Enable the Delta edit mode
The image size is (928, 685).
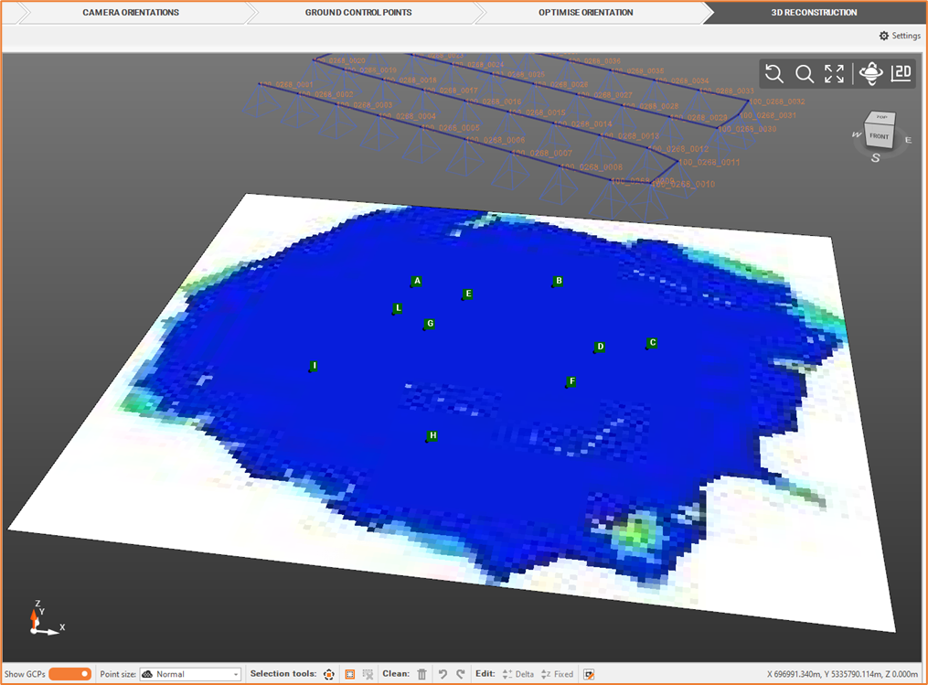point(517,673)
